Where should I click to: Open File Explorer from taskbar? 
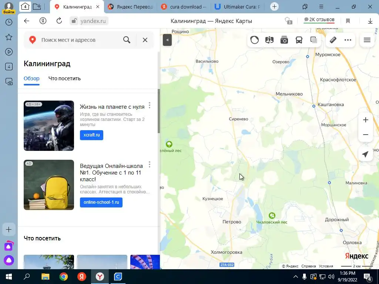tap(45, 277)
